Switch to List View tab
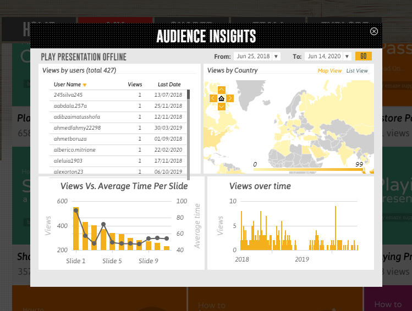The width and height of the screenshot is (412, 311). click(357, 71)
